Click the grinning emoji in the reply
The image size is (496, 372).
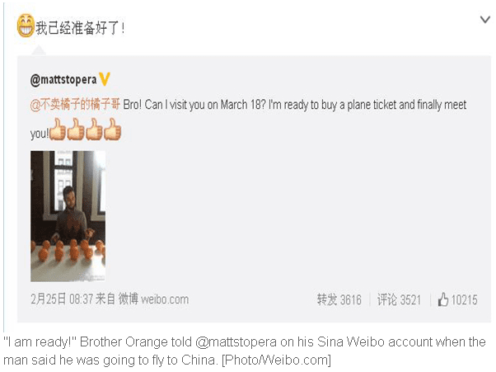(x=26, y=26)
